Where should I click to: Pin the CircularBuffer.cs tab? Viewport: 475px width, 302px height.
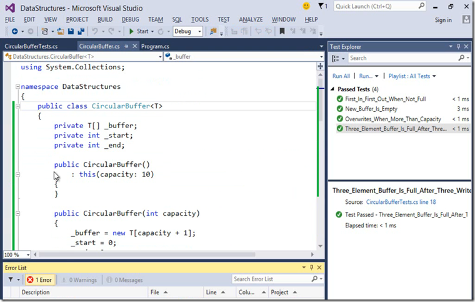(x=126, y=46)
